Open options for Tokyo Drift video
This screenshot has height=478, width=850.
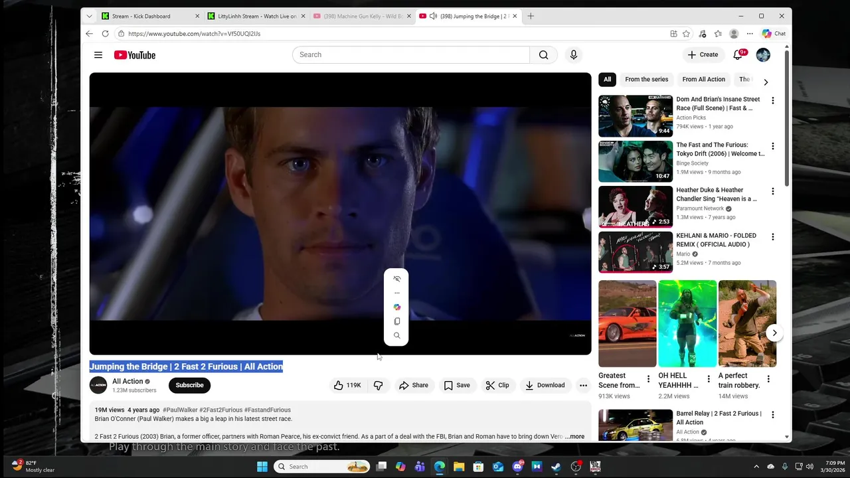point(772,146)
